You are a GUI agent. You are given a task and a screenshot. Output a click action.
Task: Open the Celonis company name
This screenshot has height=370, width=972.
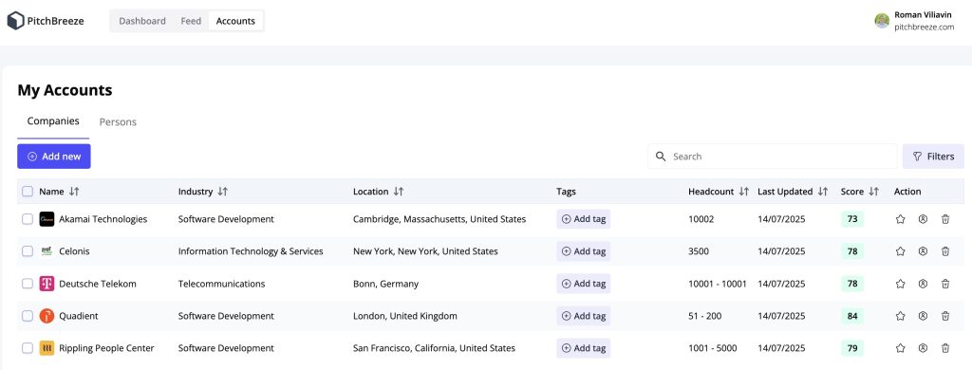point(74,251)
